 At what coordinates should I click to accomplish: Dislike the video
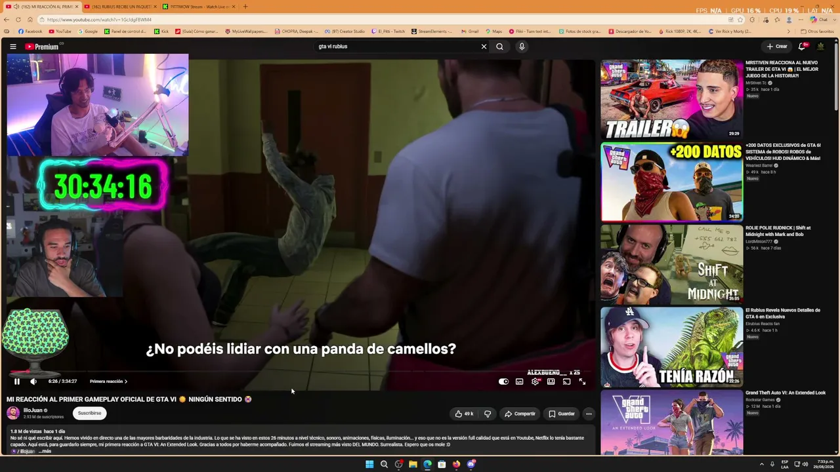click(x=488, y=414)
